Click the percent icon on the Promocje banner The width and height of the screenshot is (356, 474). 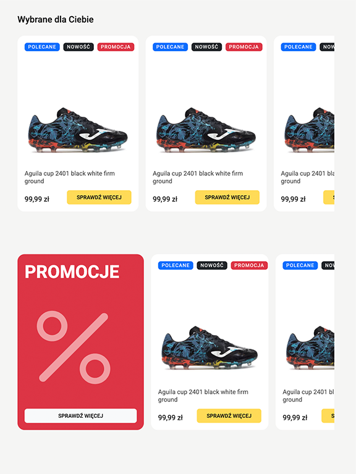point(74,347)
